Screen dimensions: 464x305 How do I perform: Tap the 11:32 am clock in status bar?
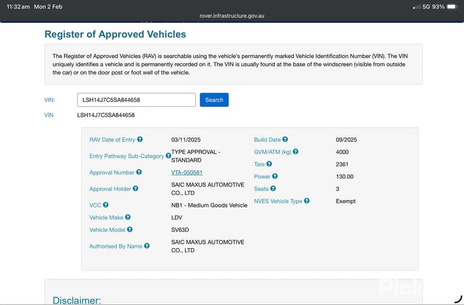tap(18, 7)
